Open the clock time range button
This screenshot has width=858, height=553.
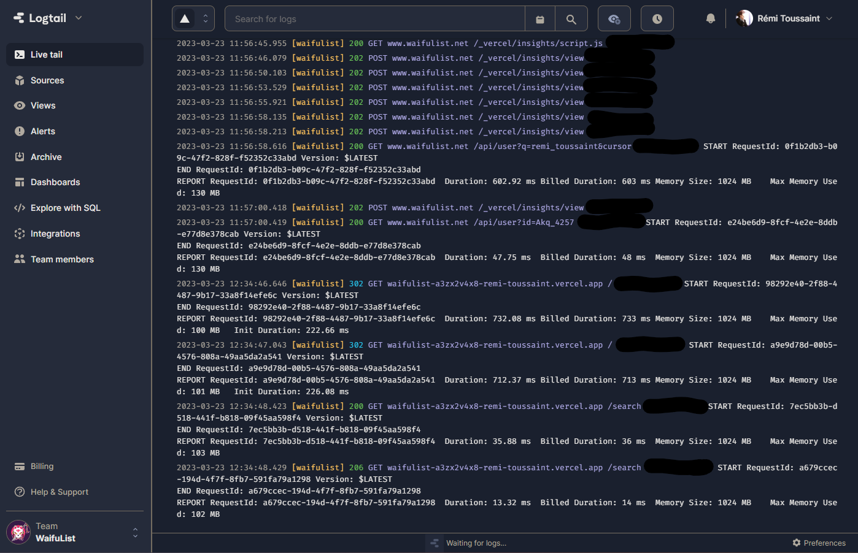(657, 19)
